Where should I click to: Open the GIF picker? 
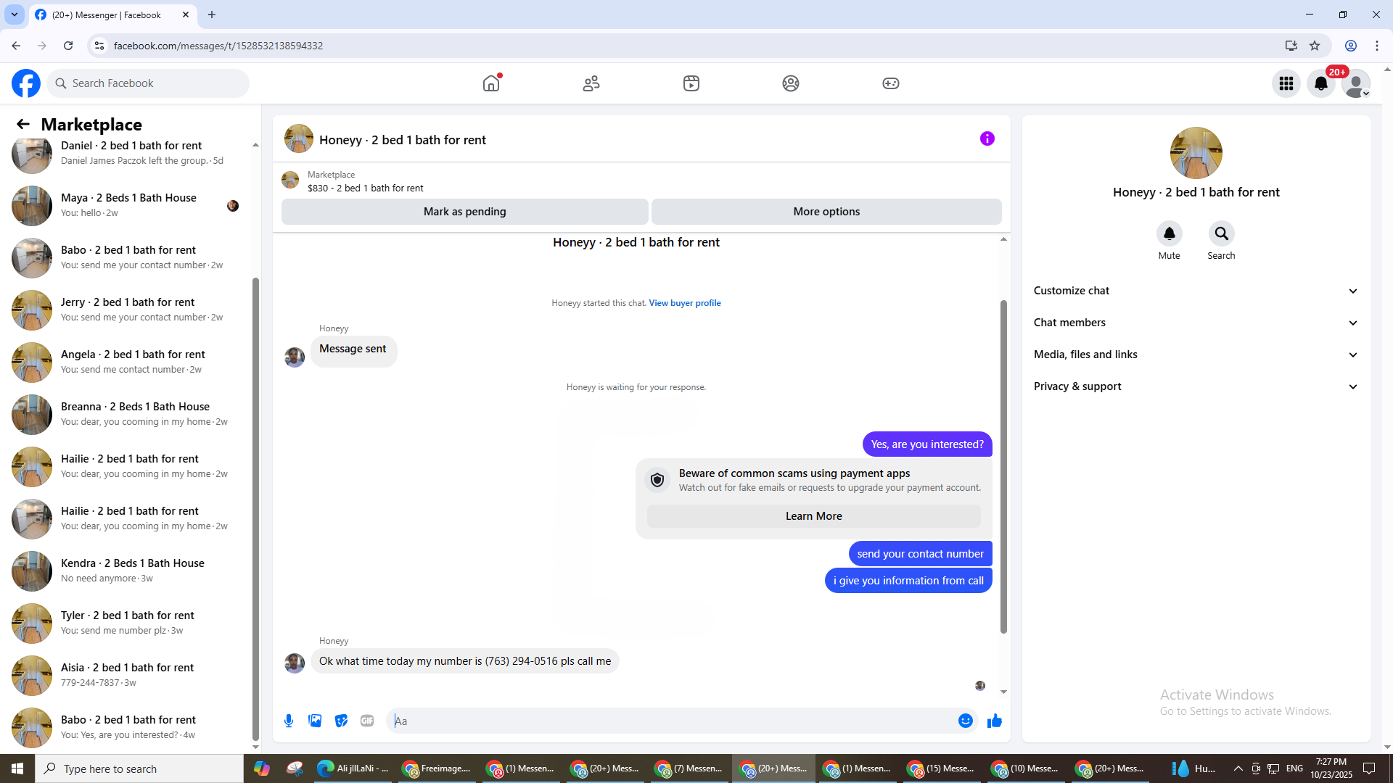(x=367, y=721)
